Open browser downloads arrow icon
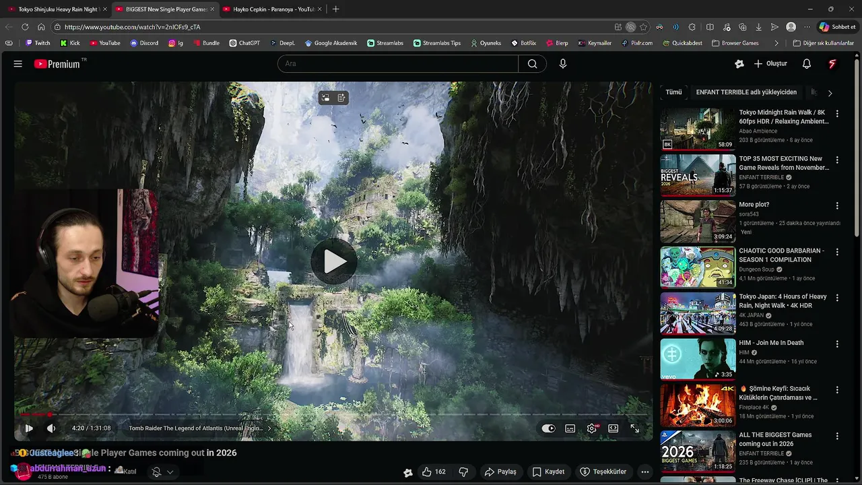Image resolution: width=862 pixels, height=485 pixels. [x=758, y=27]
